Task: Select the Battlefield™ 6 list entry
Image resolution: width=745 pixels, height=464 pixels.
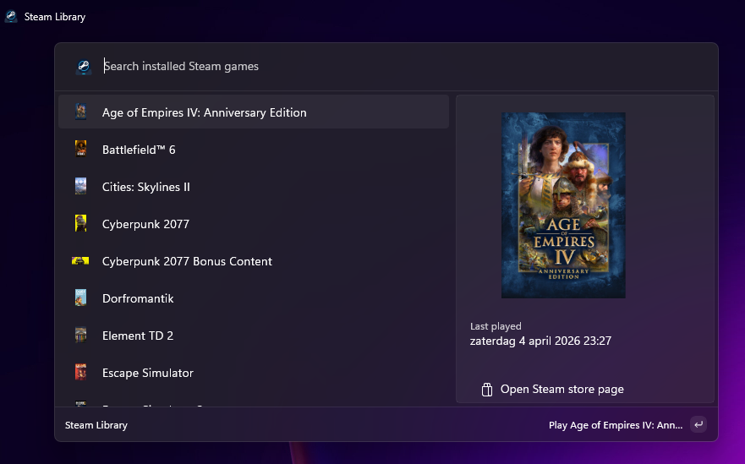Action: coord(254,149)
